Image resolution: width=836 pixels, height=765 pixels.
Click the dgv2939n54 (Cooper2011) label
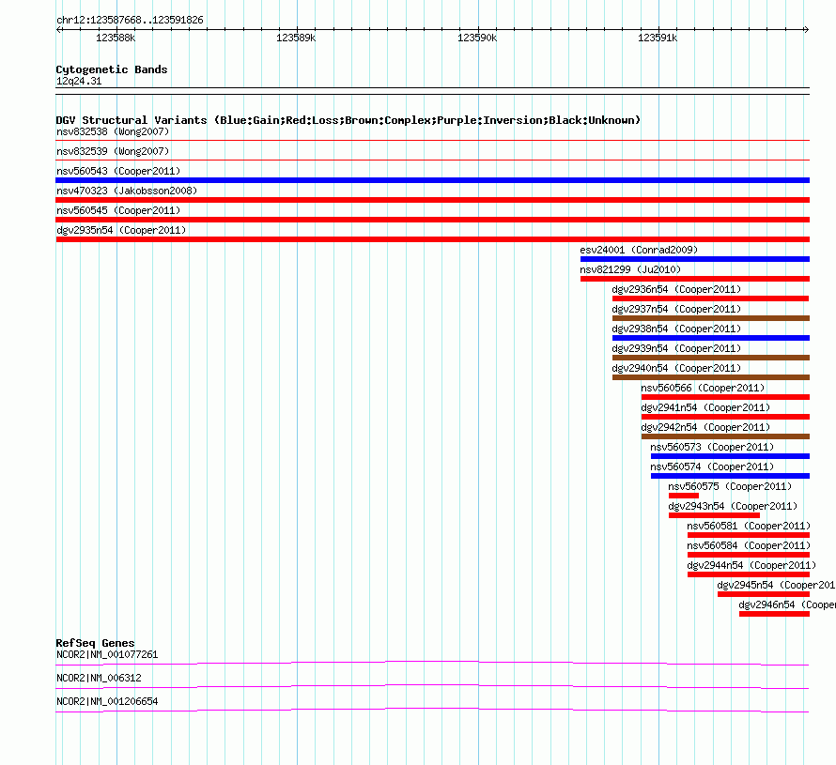click(676, 348)
